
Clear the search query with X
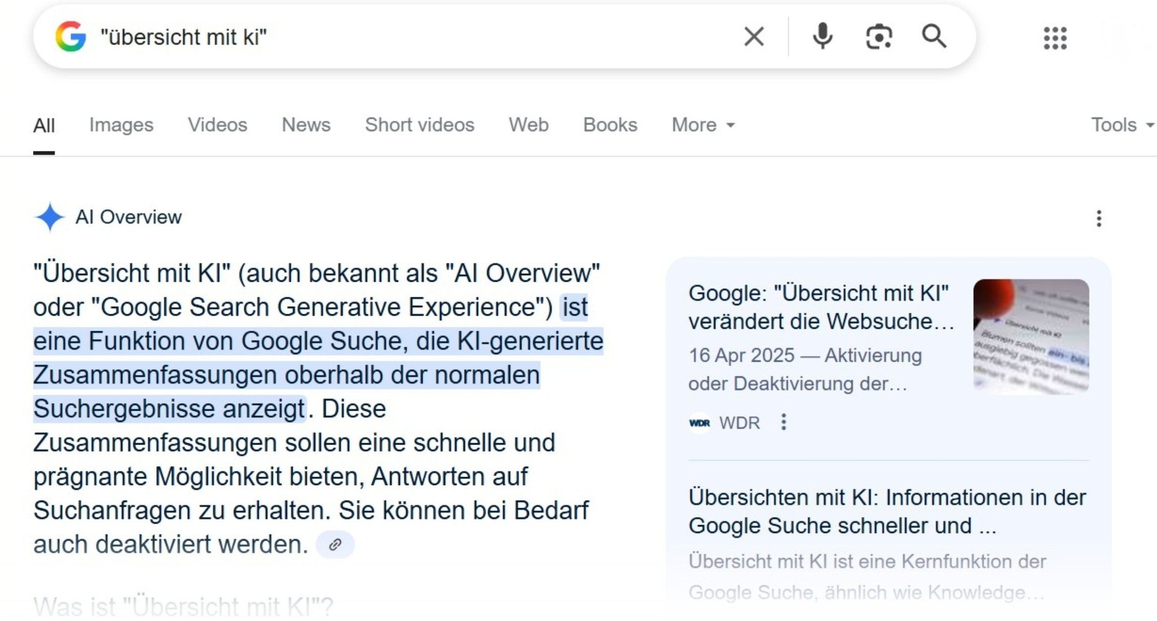pos(753,36)
